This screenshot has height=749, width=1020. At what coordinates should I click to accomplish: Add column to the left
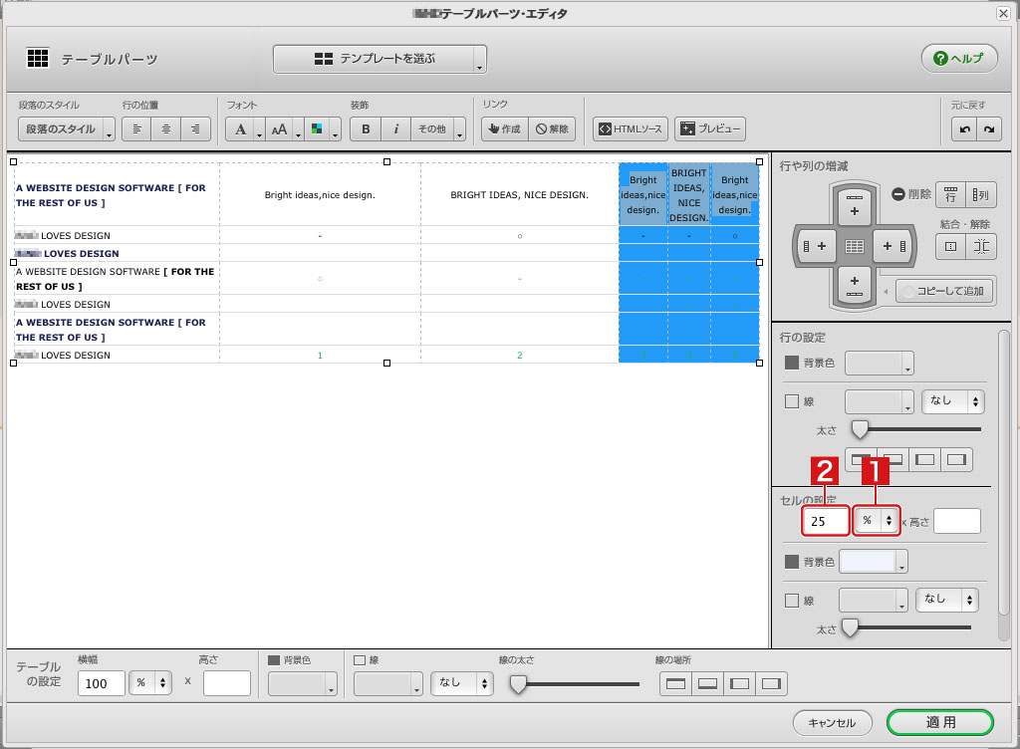point(816,246)
